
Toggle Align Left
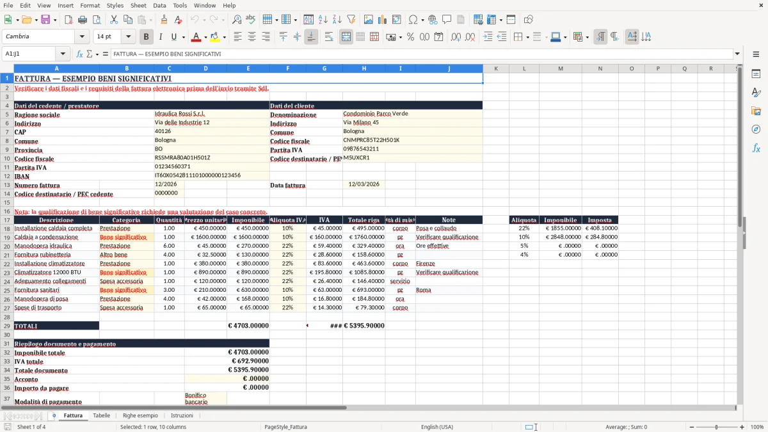pos(237,37)
